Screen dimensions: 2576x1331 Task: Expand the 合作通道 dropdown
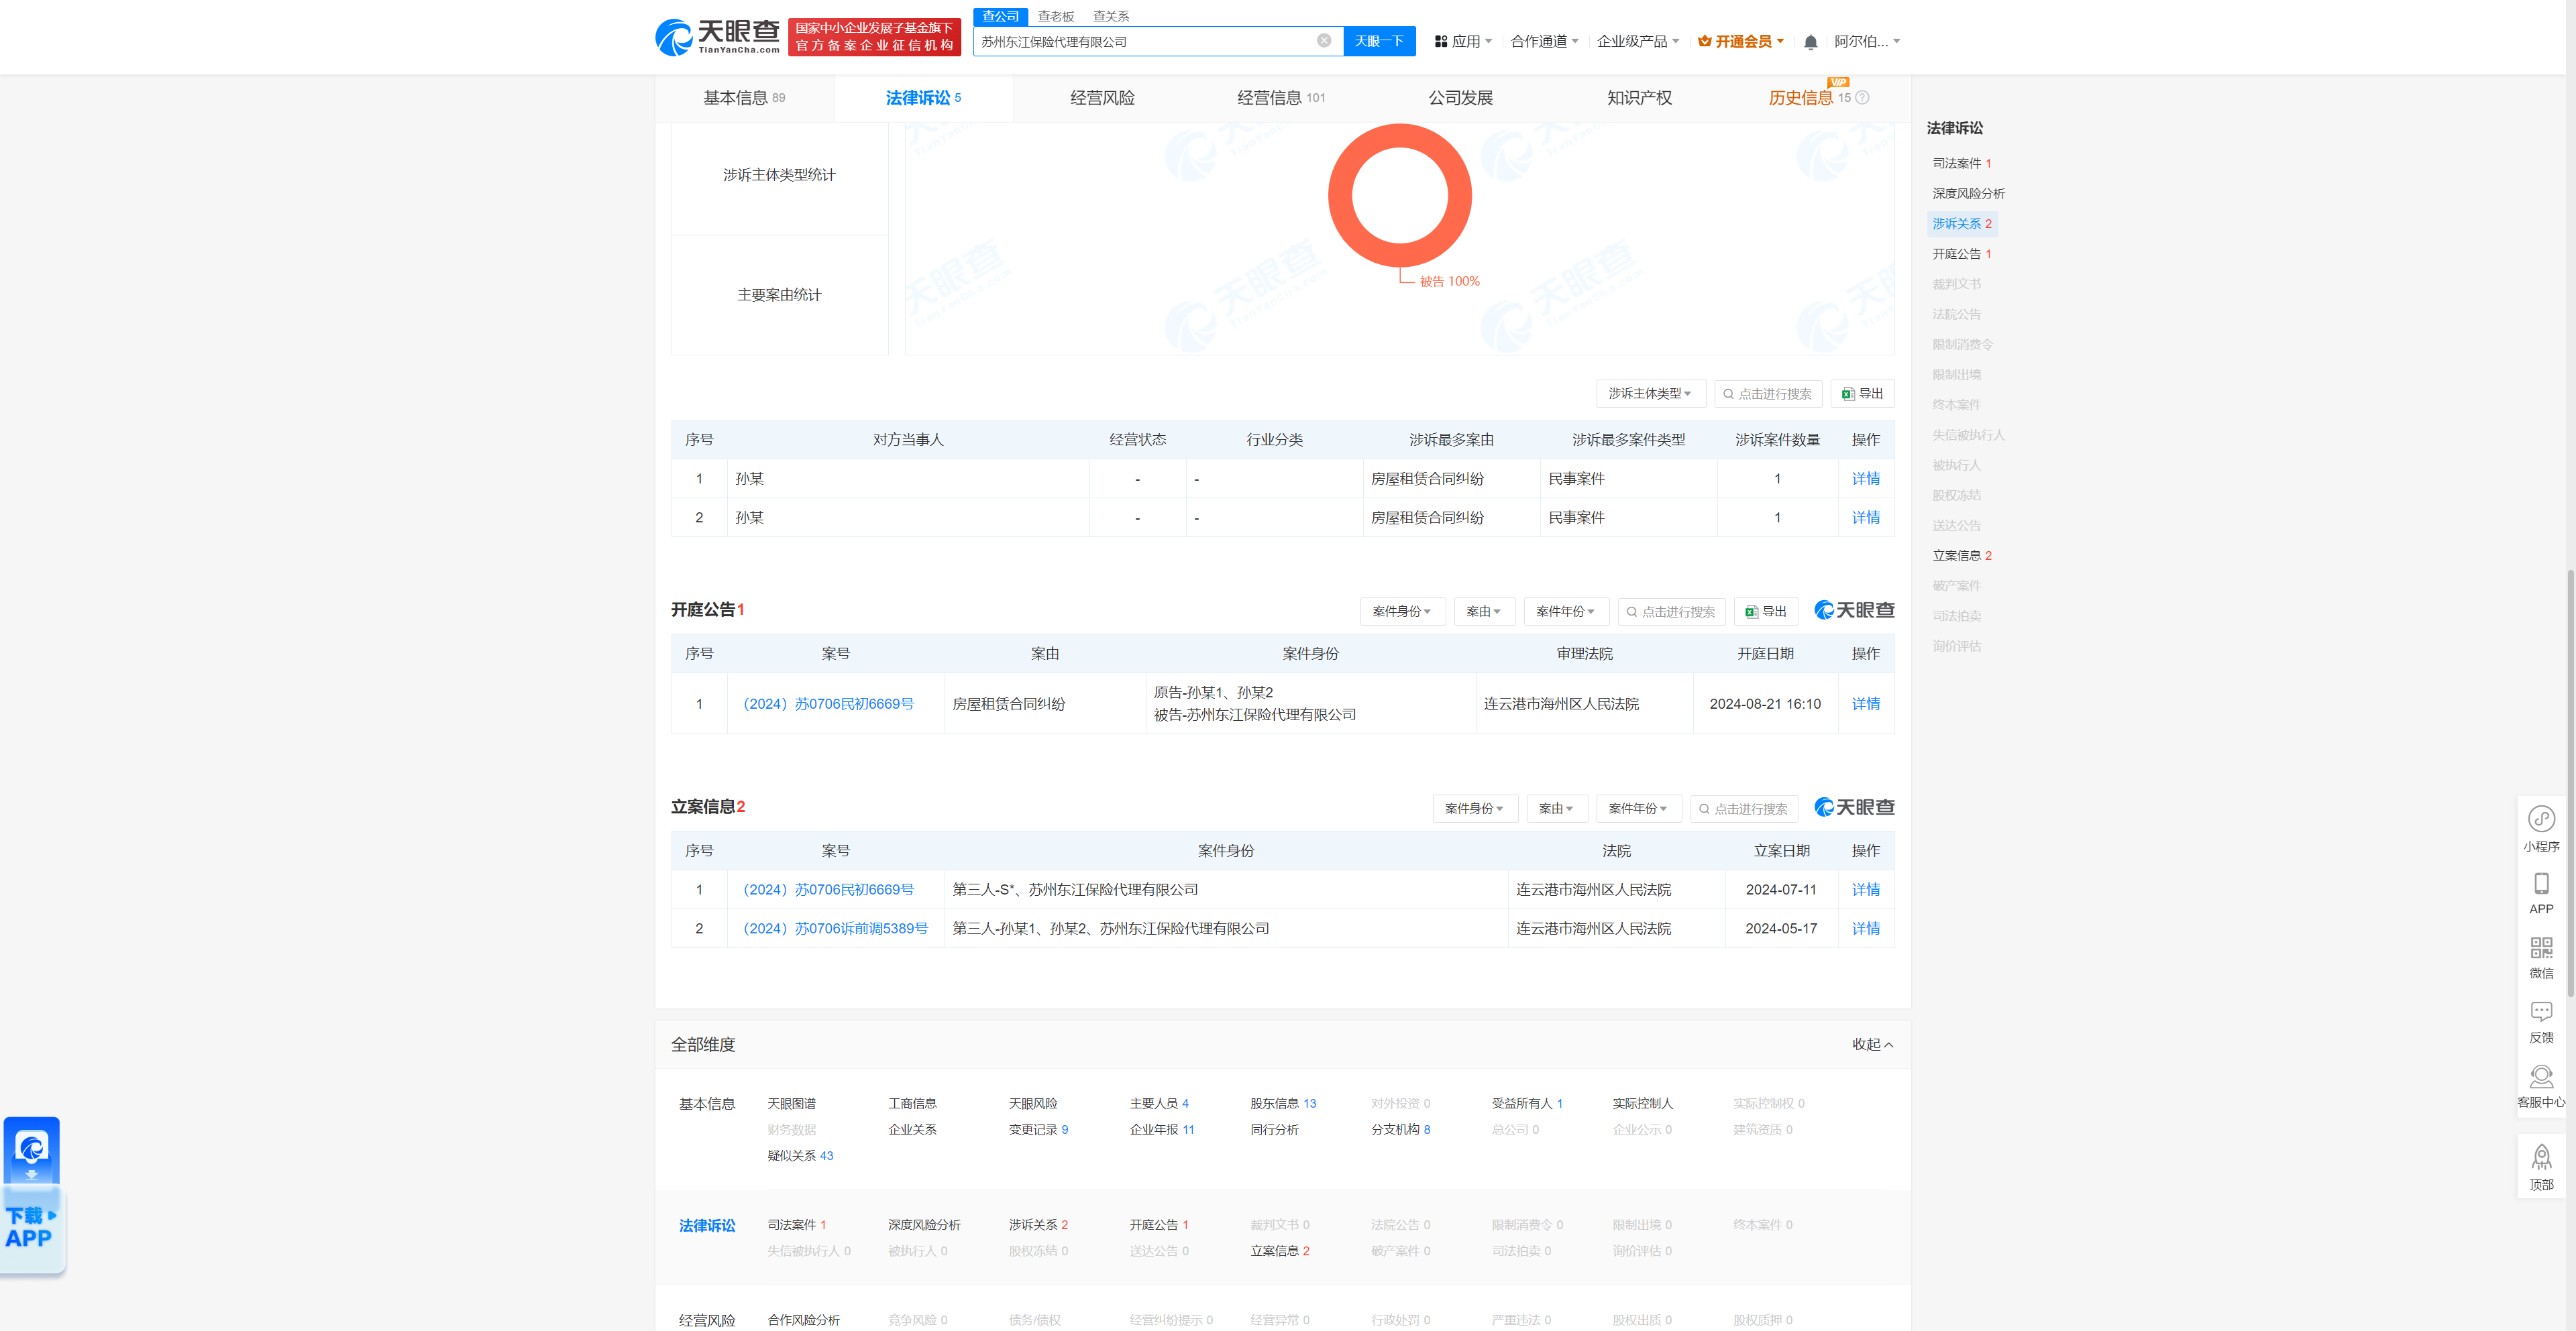1544,41
